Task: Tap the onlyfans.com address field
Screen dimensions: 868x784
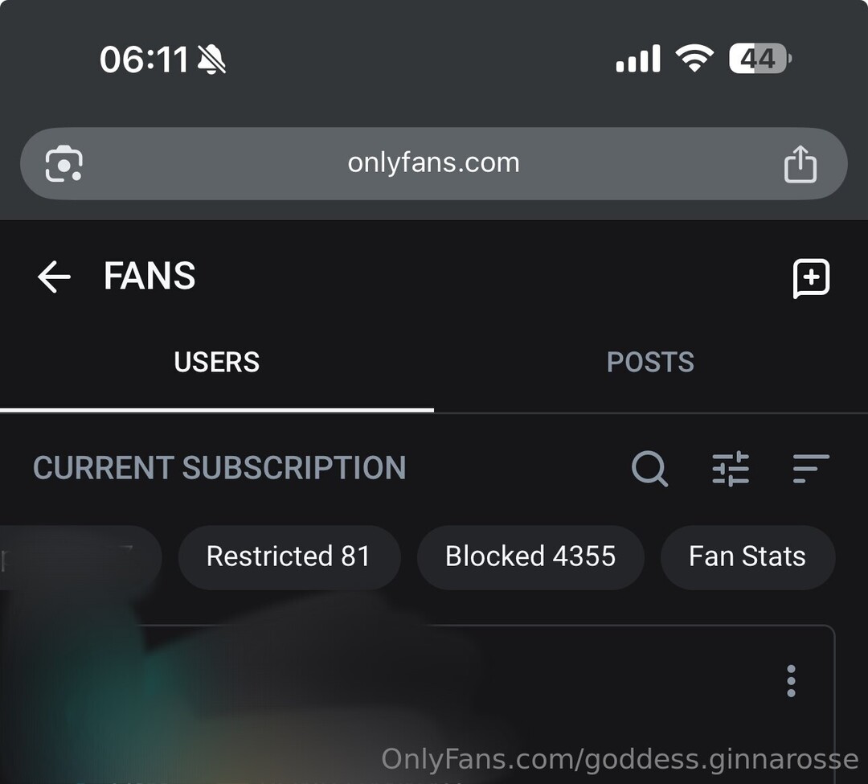Action: click(433, 163)
